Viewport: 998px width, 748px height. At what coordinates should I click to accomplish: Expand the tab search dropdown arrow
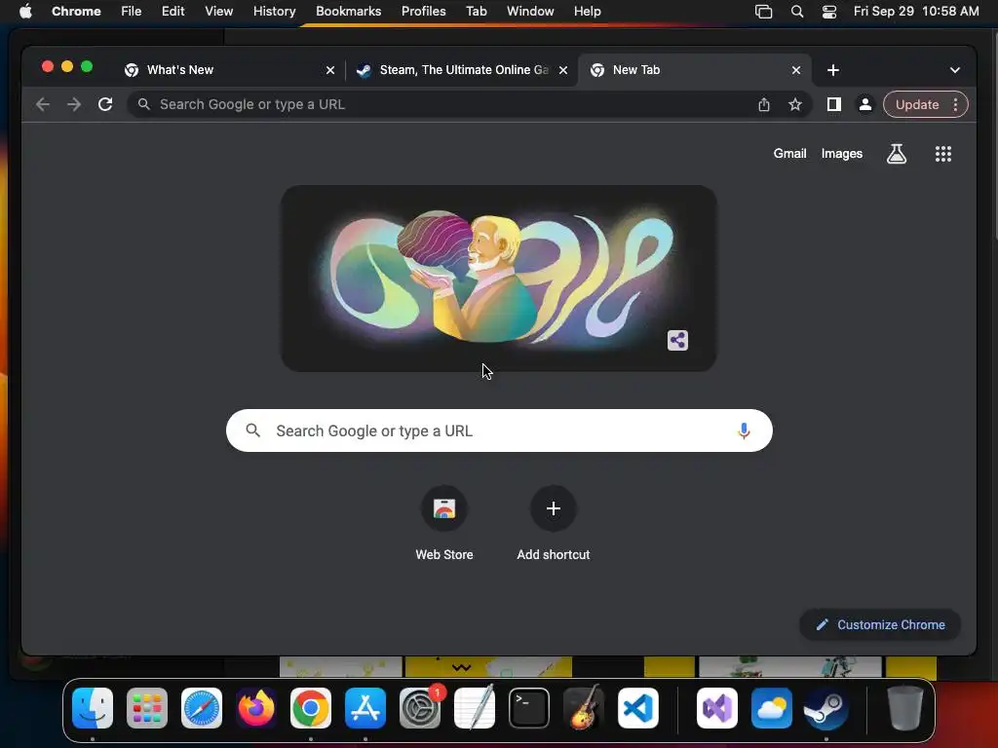(x=955, y=70)
